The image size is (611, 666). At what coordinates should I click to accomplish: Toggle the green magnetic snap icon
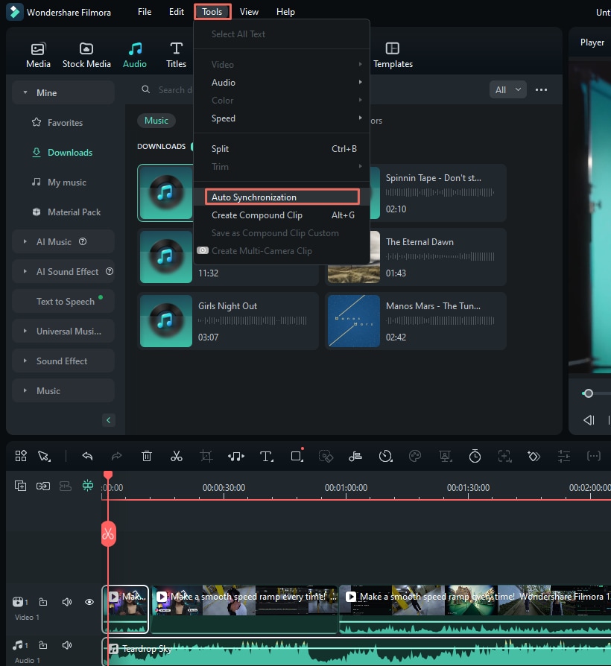pyautogui.click(x=88, y=486)
